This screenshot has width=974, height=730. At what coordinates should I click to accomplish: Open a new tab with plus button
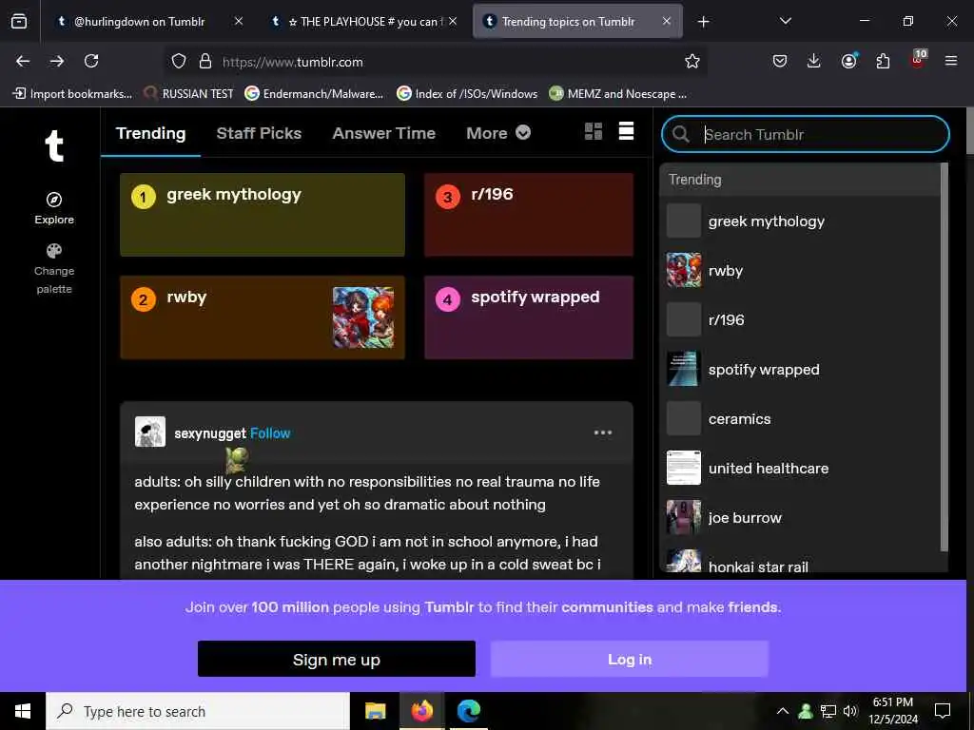coord(703,22)
